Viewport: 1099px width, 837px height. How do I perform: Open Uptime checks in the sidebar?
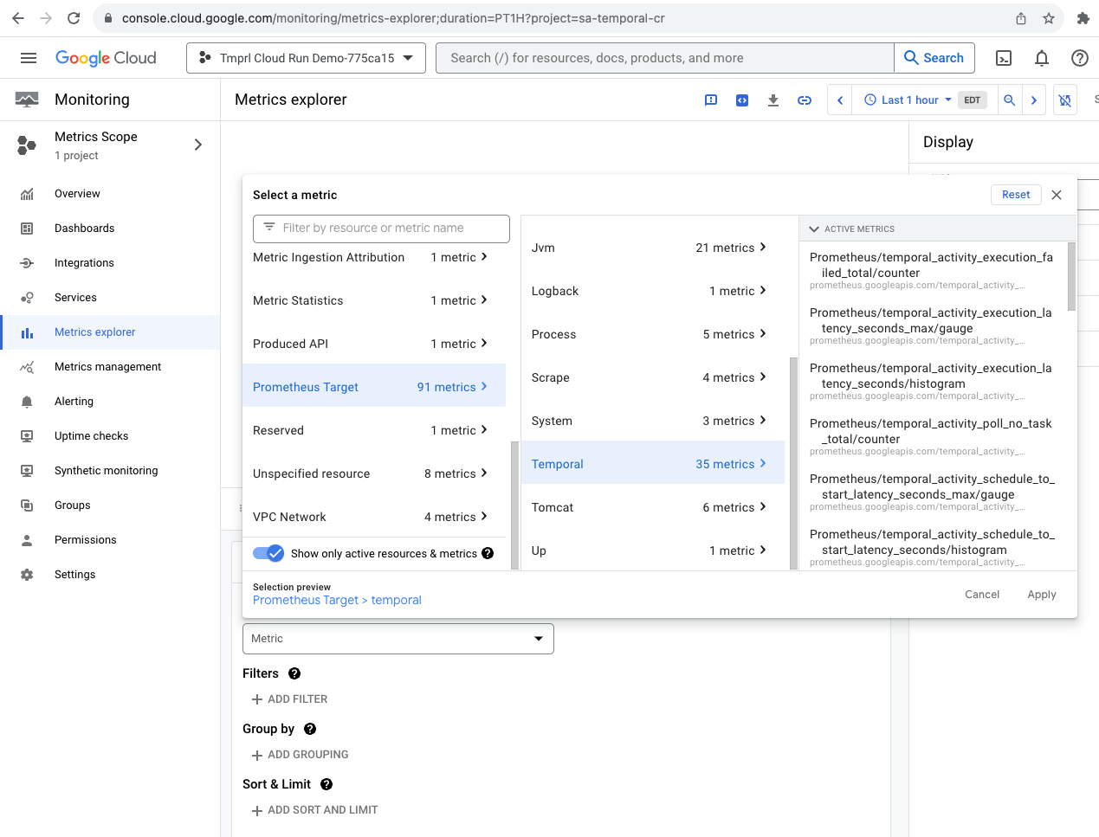(110, 436)
